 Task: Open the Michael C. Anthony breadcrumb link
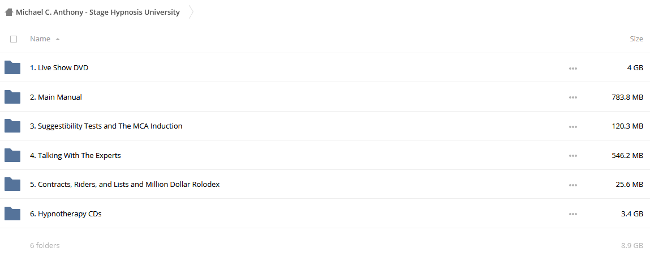point(98,12)
